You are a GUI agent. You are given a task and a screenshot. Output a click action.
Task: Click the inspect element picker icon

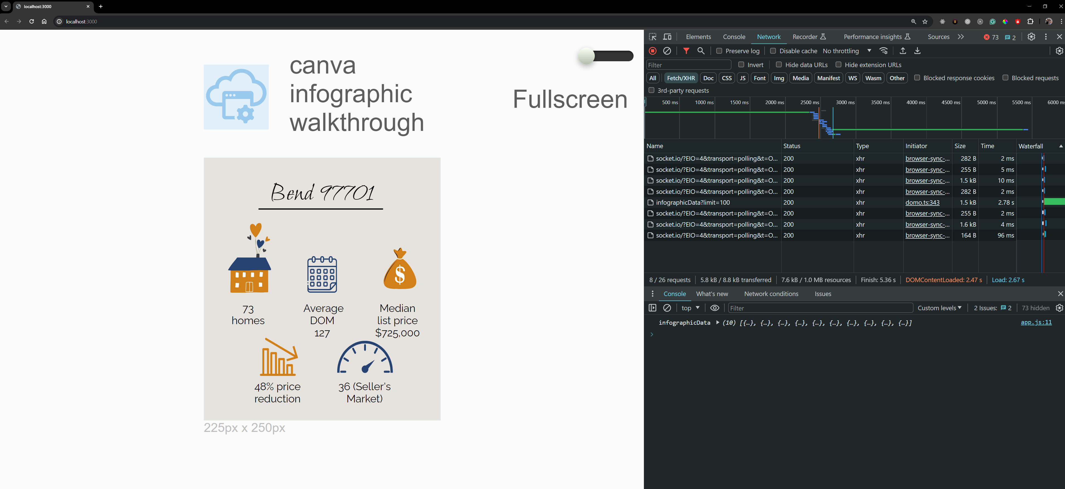(x=652, y=37)
